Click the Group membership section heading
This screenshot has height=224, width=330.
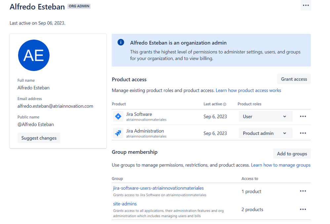[x=135, y=152]
